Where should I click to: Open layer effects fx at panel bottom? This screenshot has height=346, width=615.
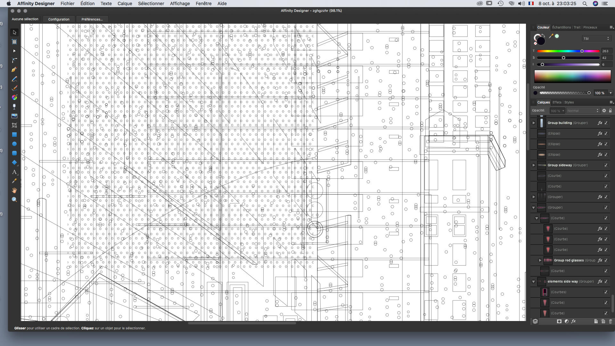[573, 321]
